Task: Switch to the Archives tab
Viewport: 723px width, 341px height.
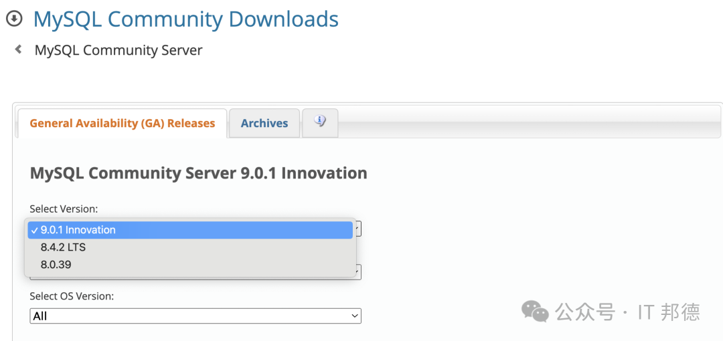Action: (x=264, y=123)
